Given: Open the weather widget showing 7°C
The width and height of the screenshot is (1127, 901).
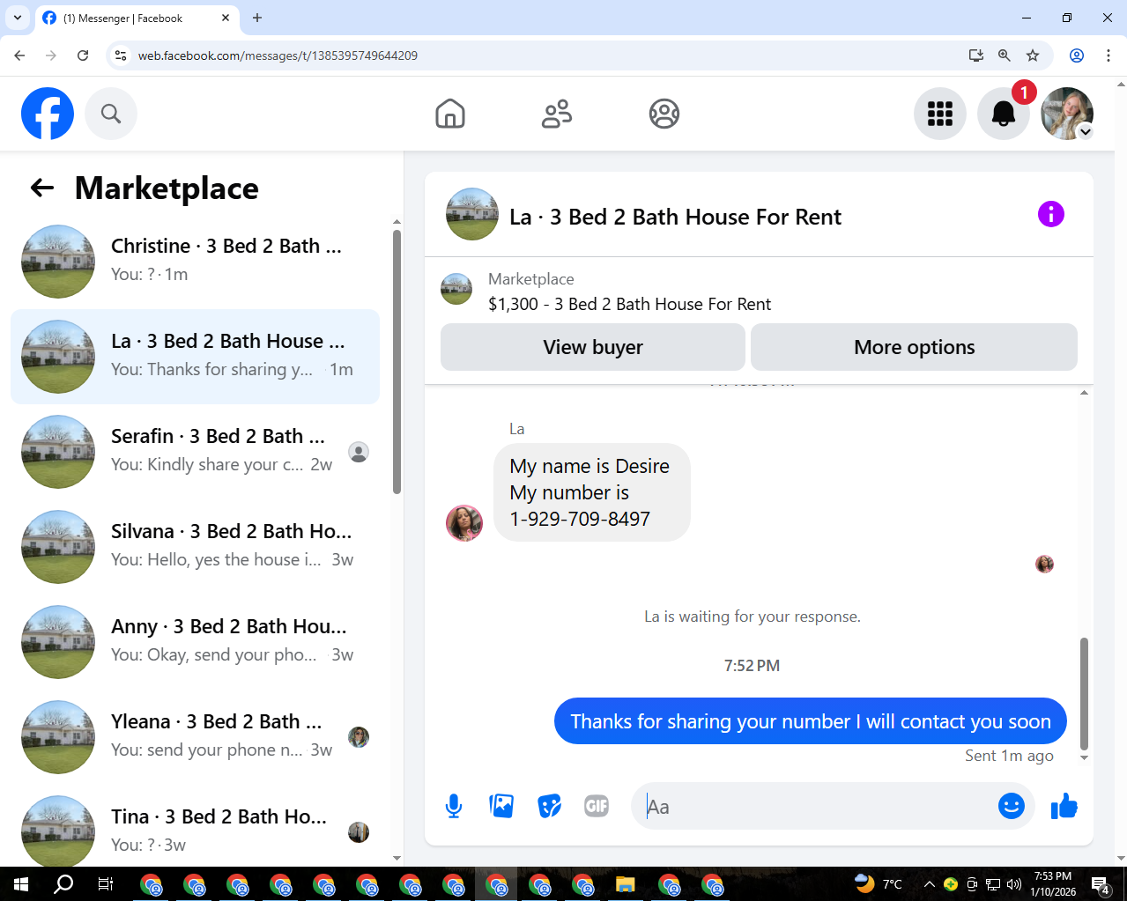Looking at the screenshot, I should click(x=879, y=883).
